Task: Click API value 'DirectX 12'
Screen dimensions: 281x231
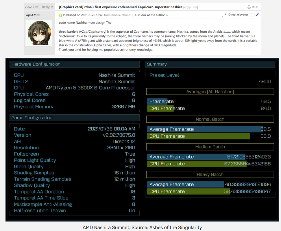Action: point(124,141)
